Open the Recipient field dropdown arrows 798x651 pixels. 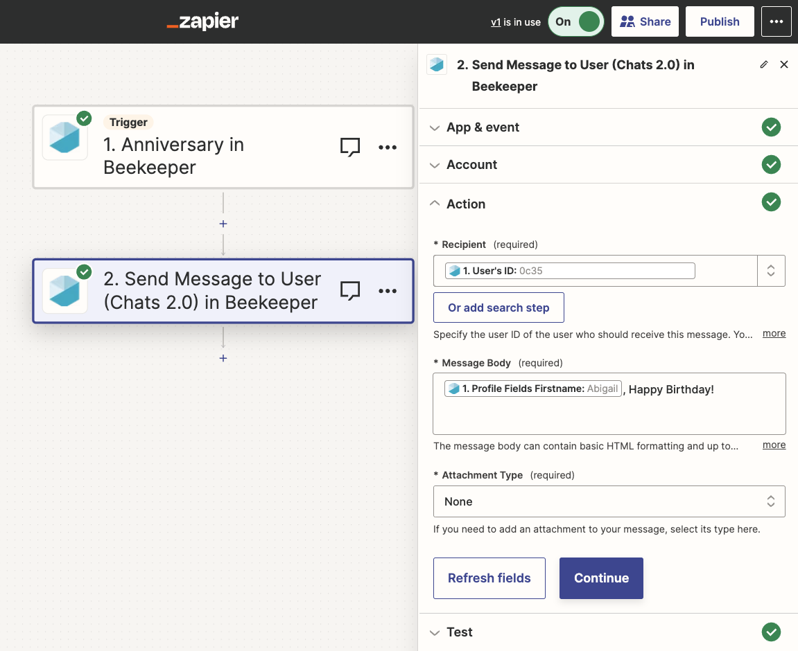[x=770, y=271]
